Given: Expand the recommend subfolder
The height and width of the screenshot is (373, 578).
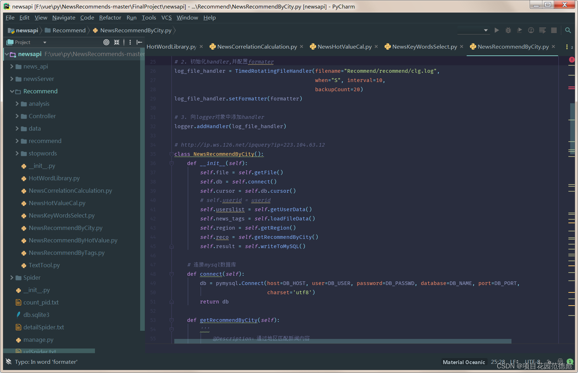Looking at the screenshot, I should [x=17, y=141].
